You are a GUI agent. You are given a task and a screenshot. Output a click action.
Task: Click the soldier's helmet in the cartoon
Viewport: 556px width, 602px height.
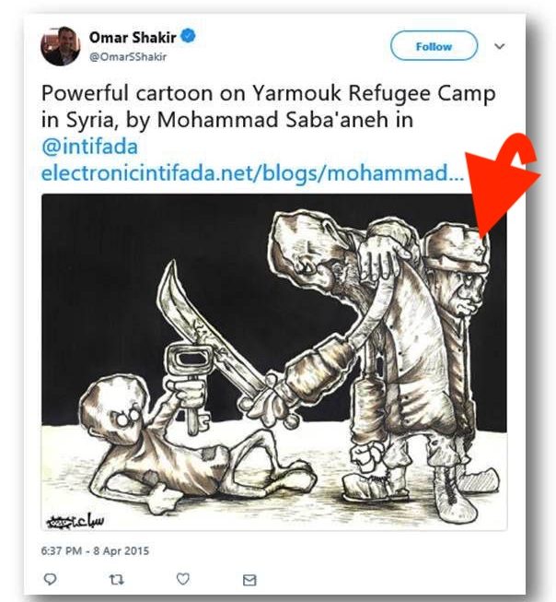457,248
